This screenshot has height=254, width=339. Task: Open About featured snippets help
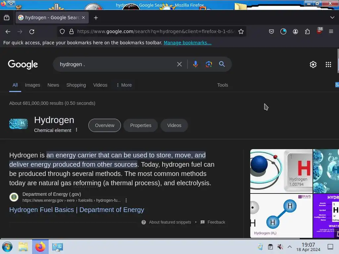point(166,222)
